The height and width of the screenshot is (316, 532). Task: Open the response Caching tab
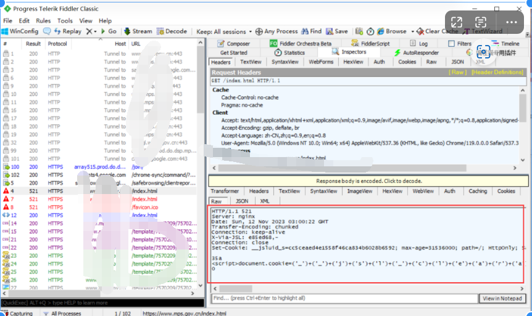point(478,192)
